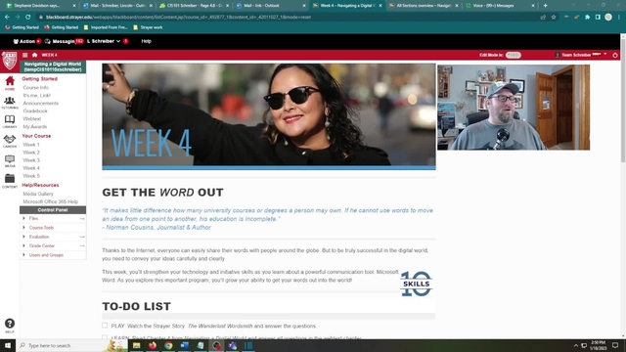Open the Messaging menu item
Image resolution: width=626 pixels, height=352 pixels.
(64, 41)
